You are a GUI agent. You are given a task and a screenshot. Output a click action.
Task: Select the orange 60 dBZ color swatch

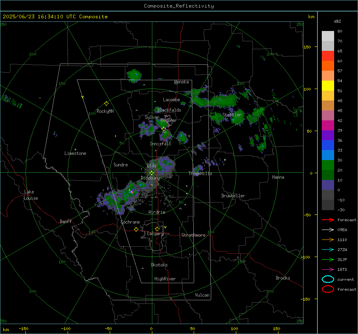tap(328, 66)
